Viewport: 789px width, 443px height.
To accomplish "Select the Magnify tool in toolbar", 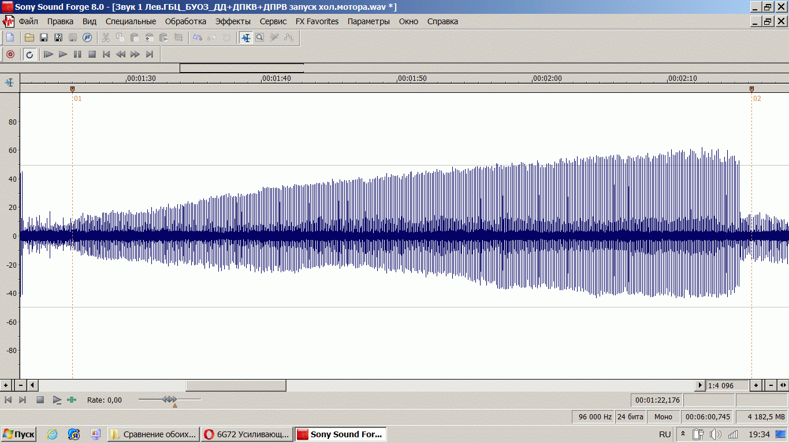I will tap(260, 37).
